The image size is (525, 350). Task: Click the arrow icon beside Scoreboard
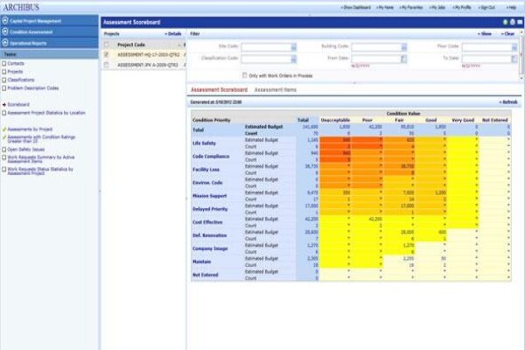tap(4, 104)
